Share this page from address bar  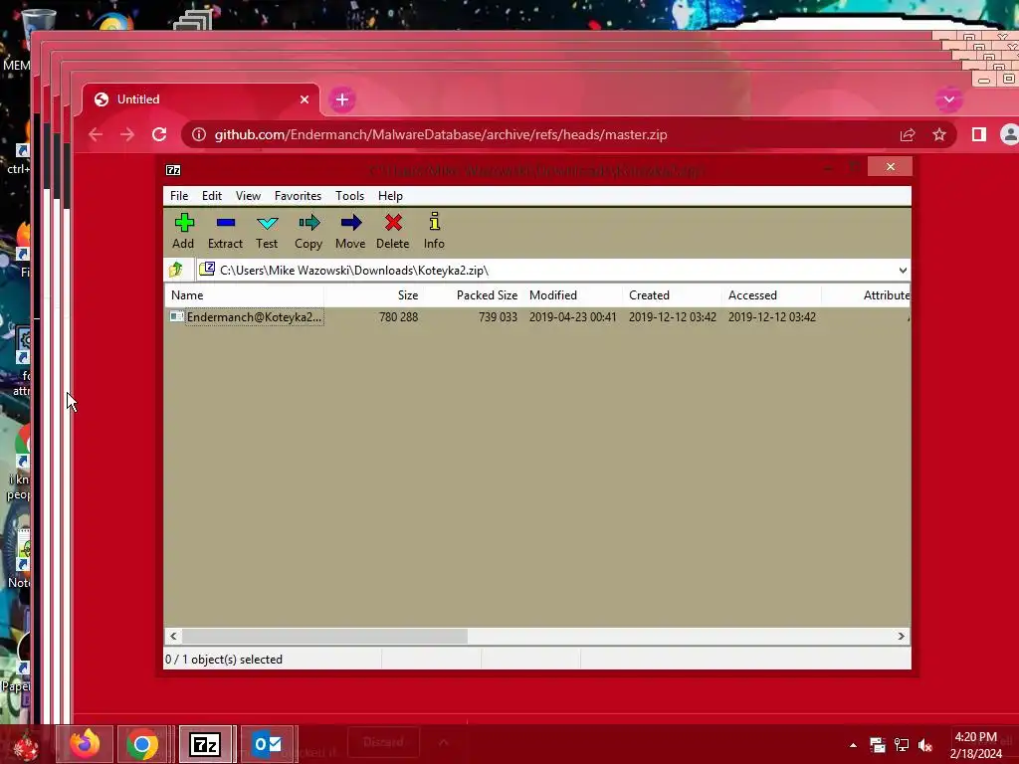908,134
